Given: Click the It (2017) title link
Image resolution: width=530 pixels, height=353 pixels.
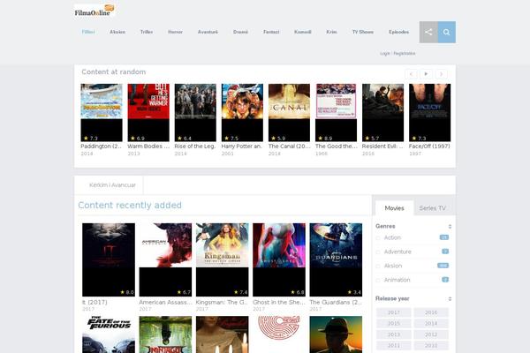Looking at the screenshot, I should [95, 303].
